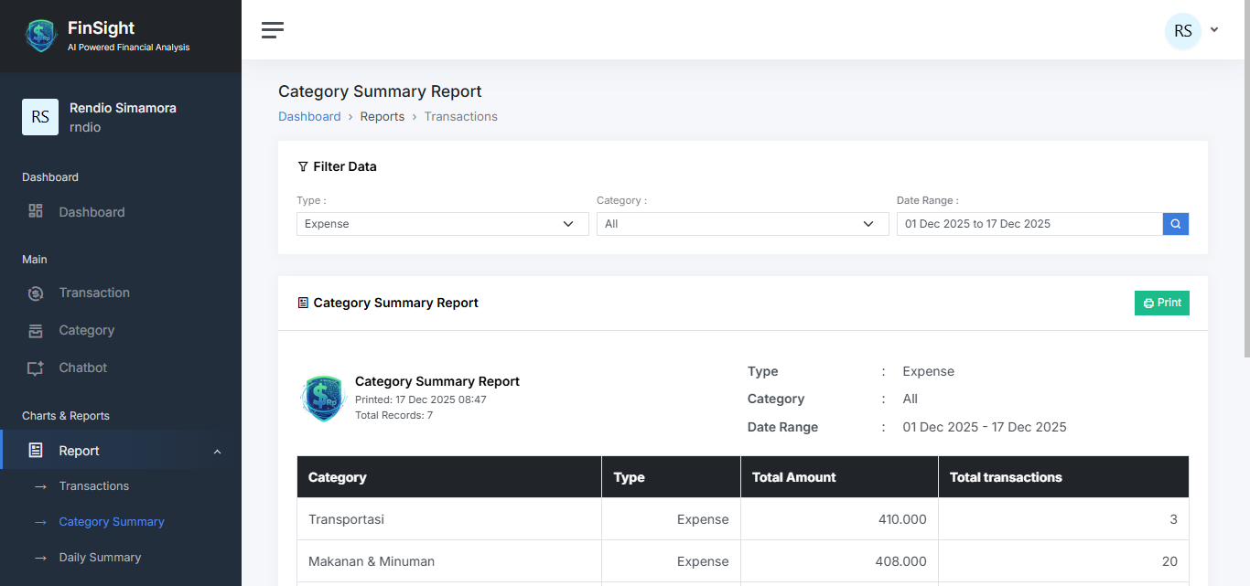Click the Chatbot icon in sidebar

pyautogui.click(x=36, y=368)
